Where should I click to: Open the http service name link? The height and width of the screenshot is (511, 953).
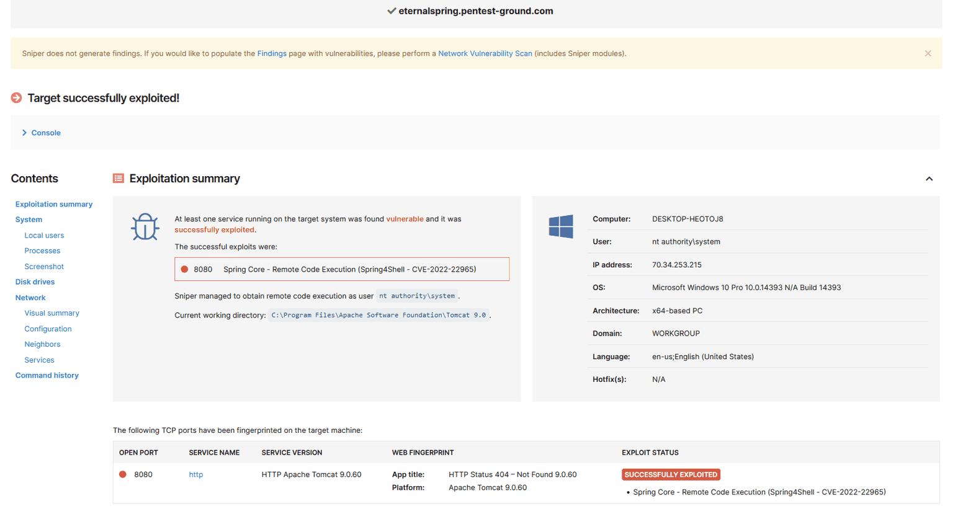pos(195,474)
